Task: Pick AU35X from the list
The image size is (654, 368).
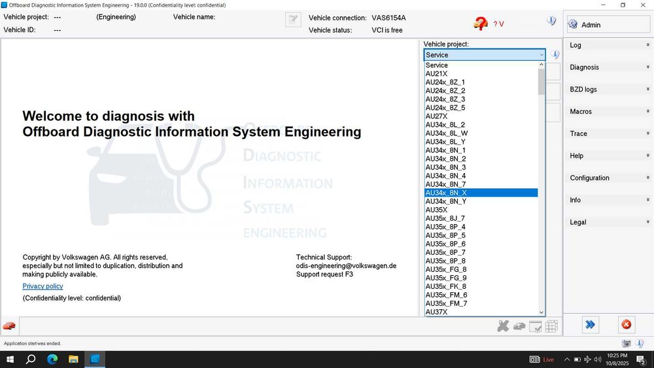Action: click(481, 210)
